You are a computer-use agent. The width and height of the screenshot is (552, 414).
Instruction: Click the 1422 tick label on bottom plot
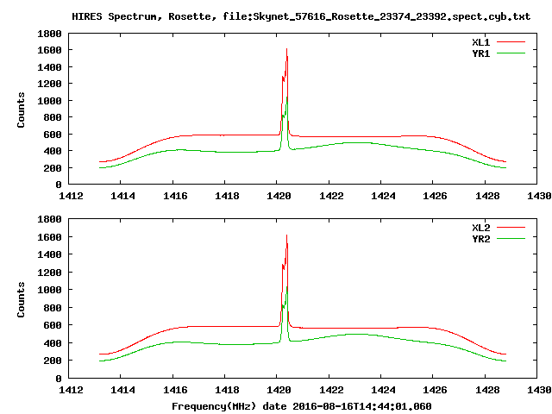point(331,390)
